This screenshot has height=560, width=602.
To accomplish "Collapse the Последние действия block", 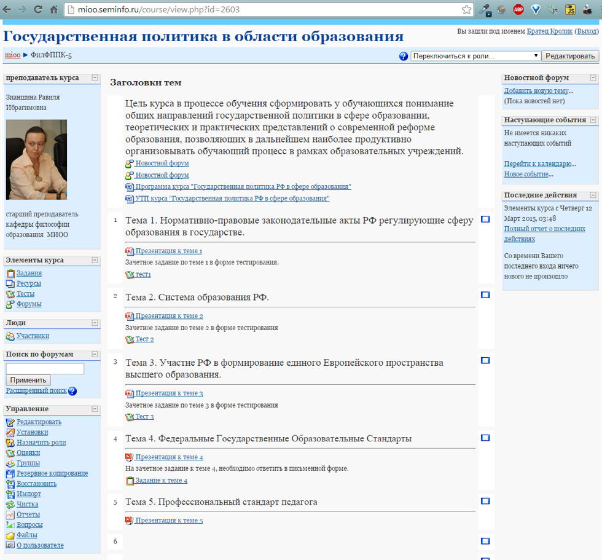I will (593, 195).
